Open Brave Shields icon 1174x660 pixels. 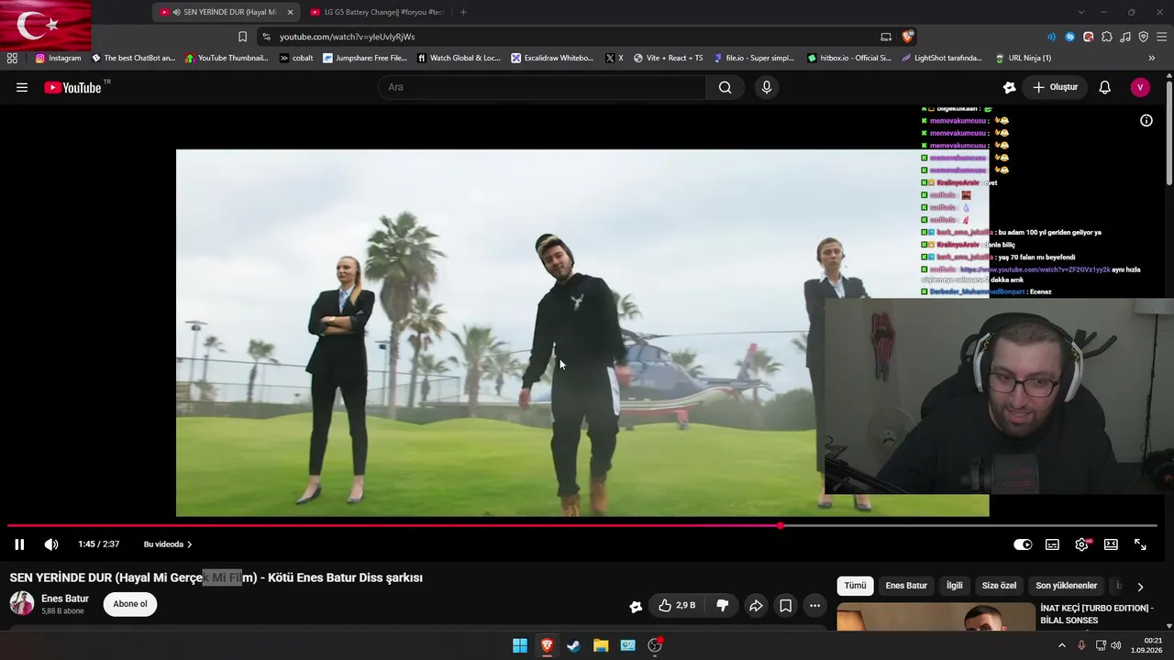point(908,37)
